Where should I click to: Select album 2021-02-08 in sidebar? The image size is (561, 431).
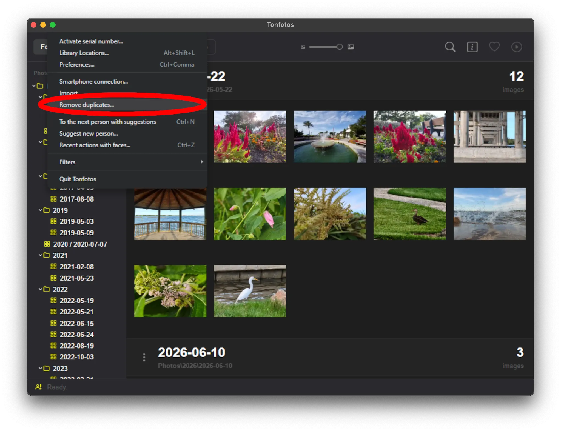[x=77, y=267]
